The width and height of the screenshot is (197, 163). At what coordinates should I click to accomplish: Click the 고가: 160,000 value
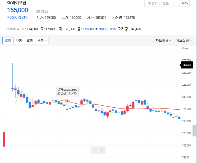(71, 18)
